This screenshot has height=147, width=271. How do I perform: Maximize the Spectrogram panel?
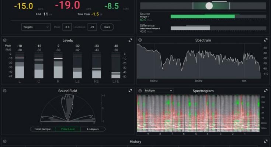coord(265,91)
